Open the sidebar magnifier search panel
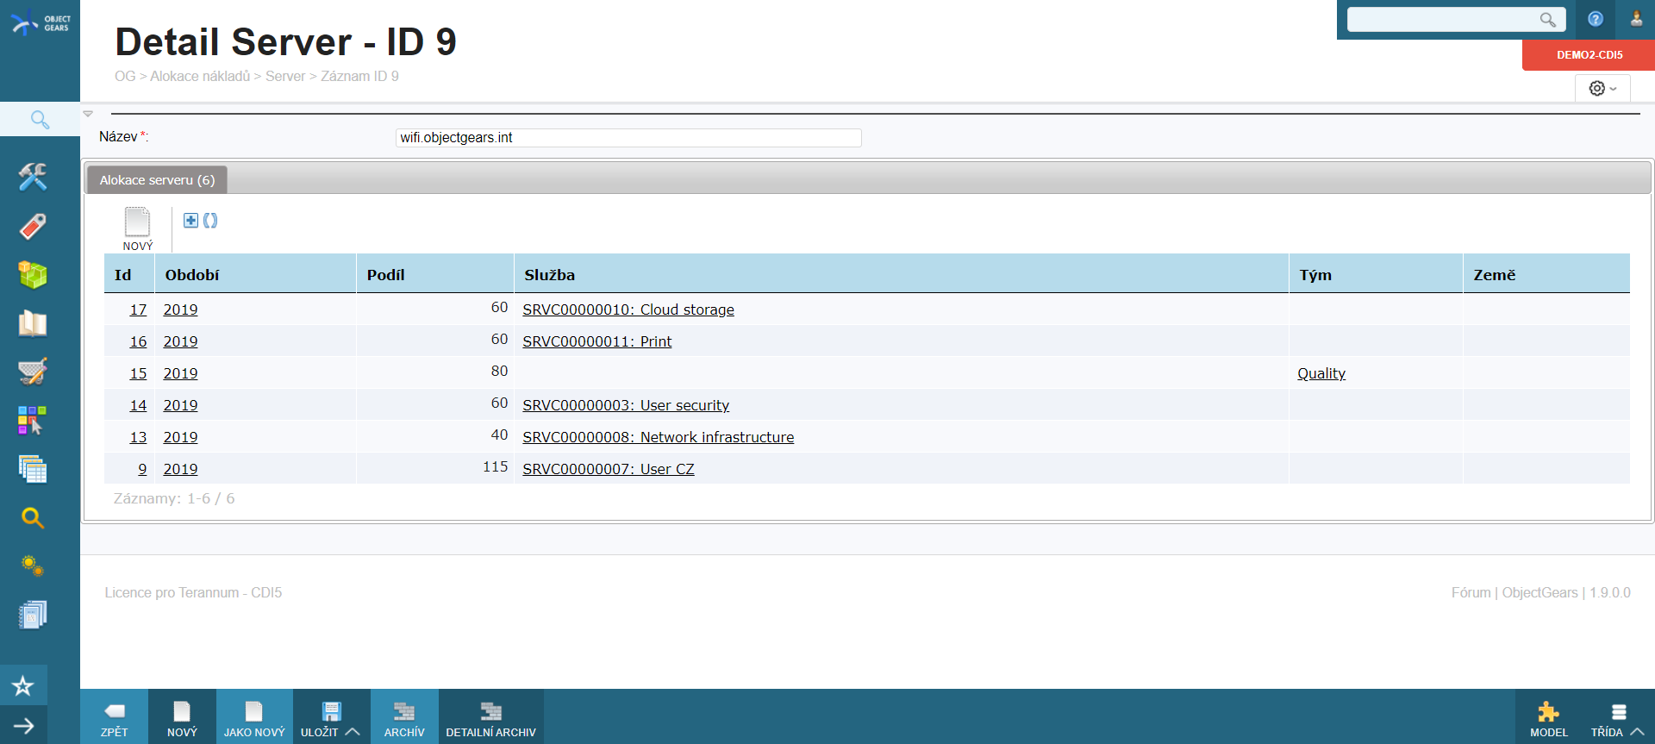 (40, 119)
